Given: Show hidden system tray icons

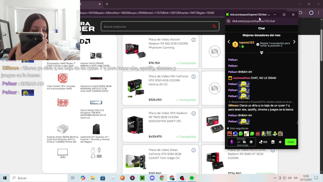Looking at the screenshot, I should [x=275, y=178].
